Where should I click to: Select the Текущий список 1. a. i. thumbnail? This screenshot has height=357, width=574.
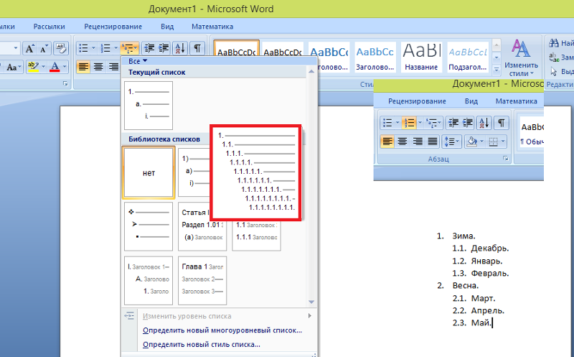tap(149, 106)
